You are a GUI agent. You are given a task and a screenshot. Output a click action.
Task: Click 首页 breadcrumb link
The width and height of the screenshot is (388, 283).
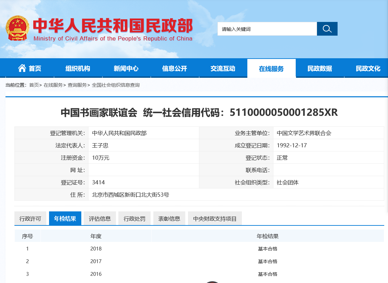34,85
